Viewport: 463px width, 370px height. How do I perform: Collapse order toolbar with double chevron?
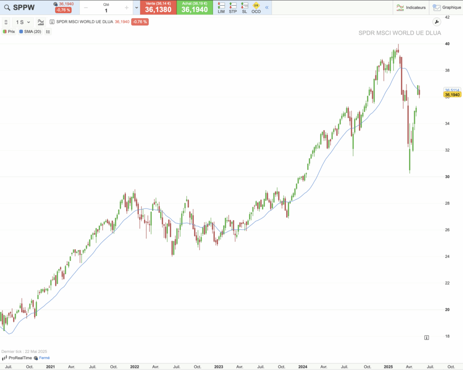[267, 8]
